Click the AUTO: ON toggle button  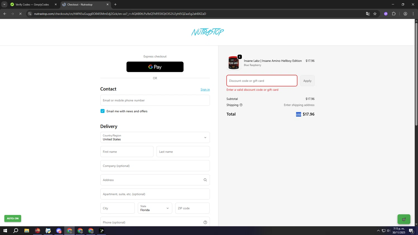pyautogui.click(x=13, y=219)
